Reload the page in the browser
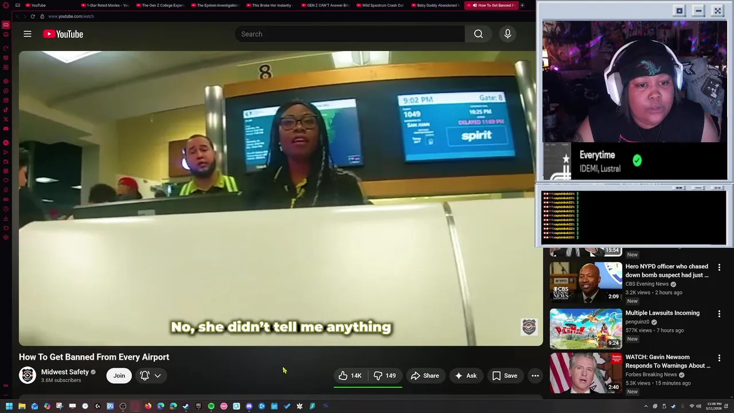The width and height of the screenshot is (734, 413). 33,16
